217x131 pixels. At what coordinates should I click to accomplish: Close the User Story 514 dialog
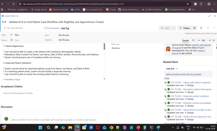(x=215, y=16)
